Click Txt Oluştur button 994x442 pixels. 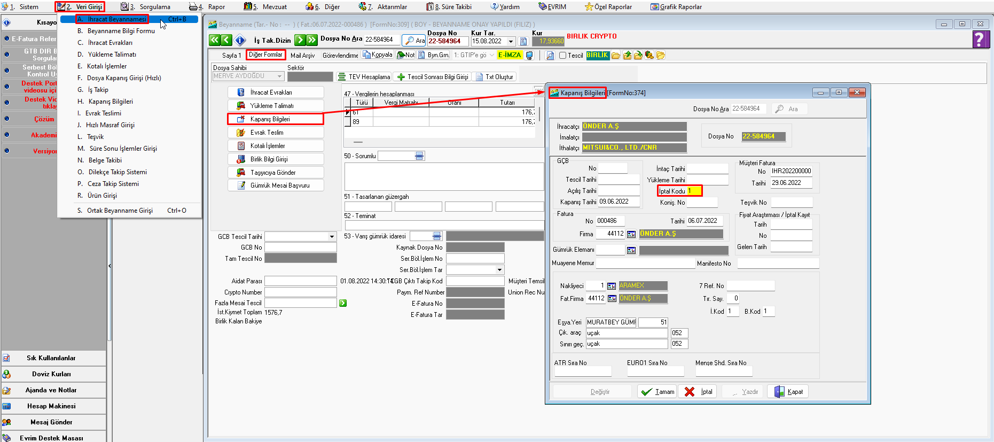point(495,77)
